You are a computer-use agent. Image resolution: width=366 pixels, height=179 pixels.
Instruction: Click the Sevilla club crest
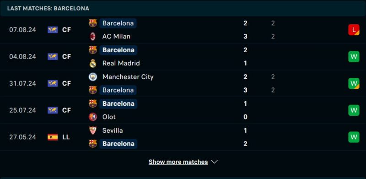(93, 130)
